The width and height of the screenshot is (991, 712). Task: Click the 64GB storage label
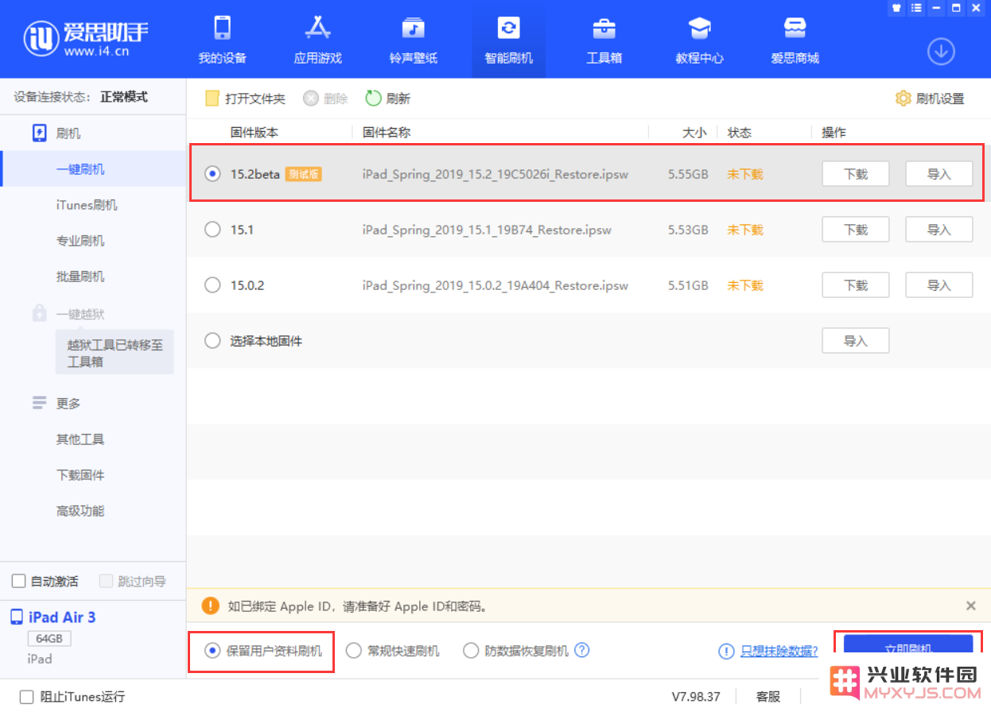click(49, 639)
